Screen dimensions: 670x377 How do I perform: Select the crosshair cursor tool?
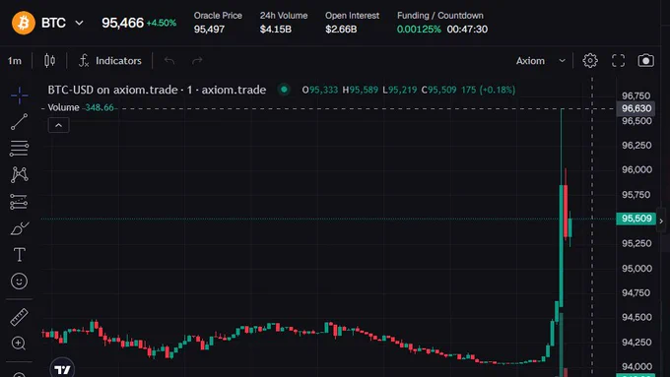tap(20, 95)
